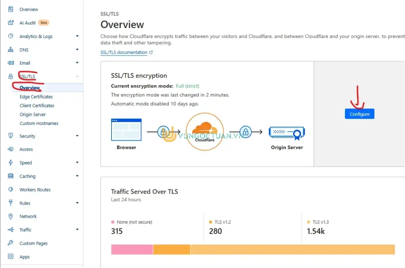Expand the Email dropdown arrow
The height and width of the screenshot is (268, 405).
(x=77, y=63)
